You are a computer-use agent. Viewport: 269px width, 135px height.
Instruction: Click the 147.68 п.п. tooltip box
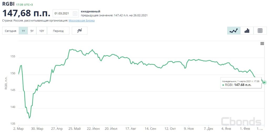[241, 83]
